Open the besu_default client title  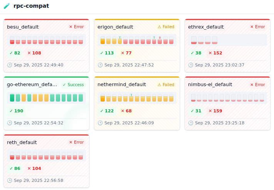(23, 27)
